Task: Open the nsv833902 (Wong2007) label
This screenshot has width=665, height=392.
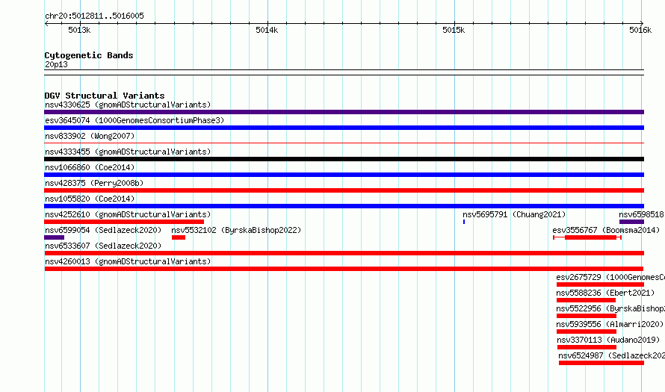Action: (90, 136)
